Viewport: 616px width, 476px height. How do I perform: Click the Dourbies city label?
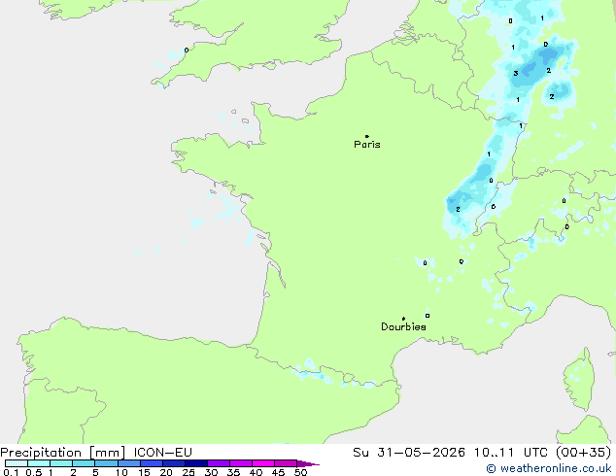(403, 326)
